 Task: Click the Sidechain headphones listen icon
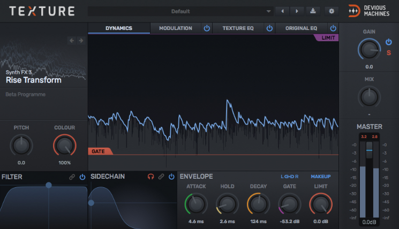tap(151, 177)
